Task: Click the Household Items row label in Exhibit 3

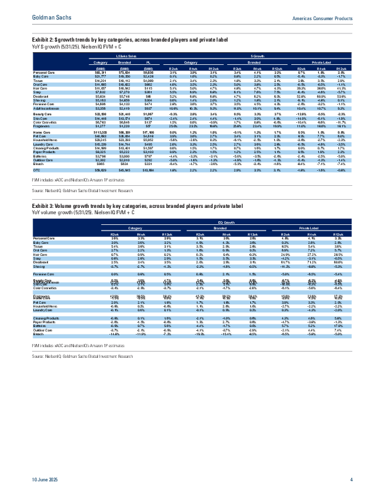Action: click(x=45, y=306)
